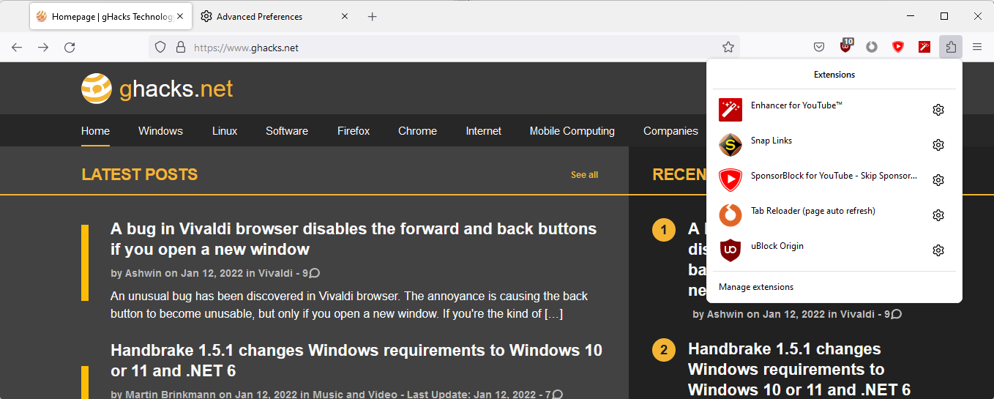Click Enhancer for YouTube icon in Extensions panel
The width and height of the screenshot is (994, 399).
tap(730, 110)
